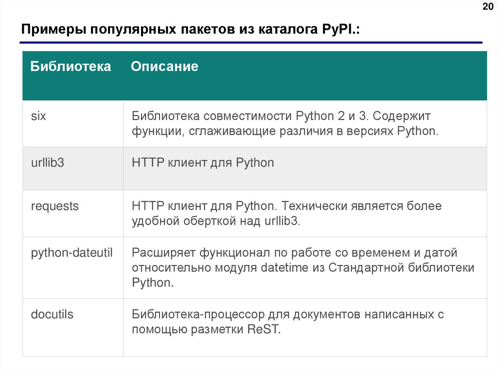The height and width of the screenshot is (373, 498).
Task: Select the requests description mentioning удобной оберткой
Action: 286,213
